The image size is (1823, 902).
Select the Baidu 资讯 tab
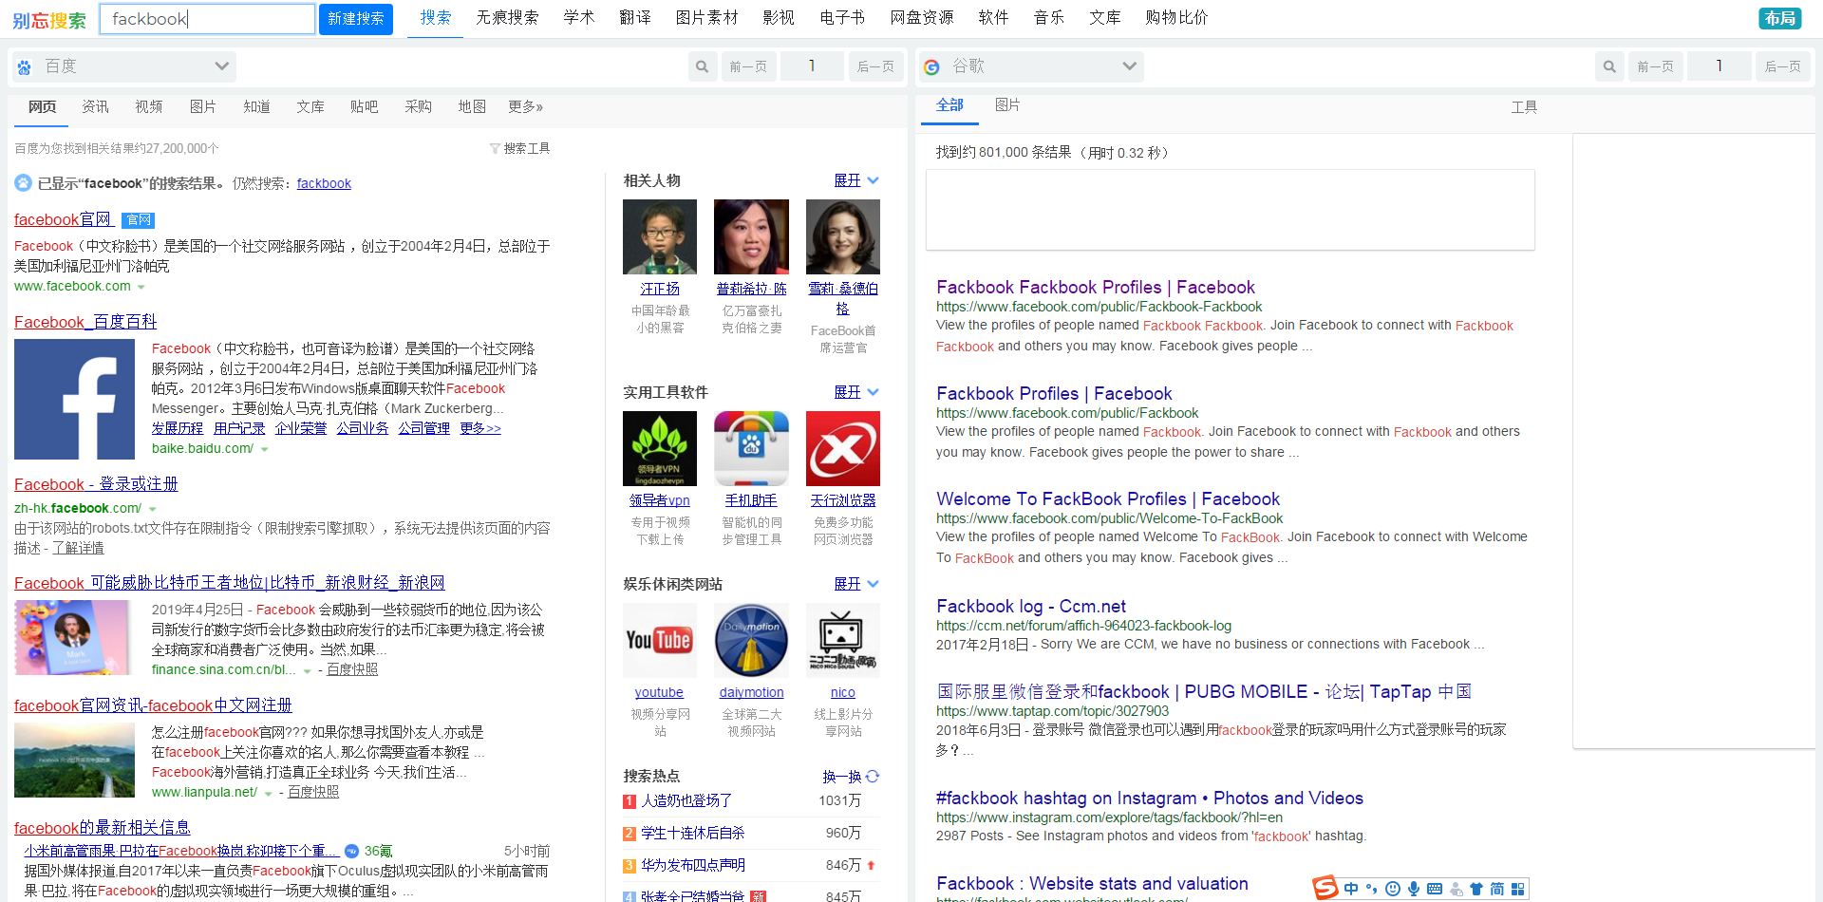pyautogui.click(x=95, y=106)
